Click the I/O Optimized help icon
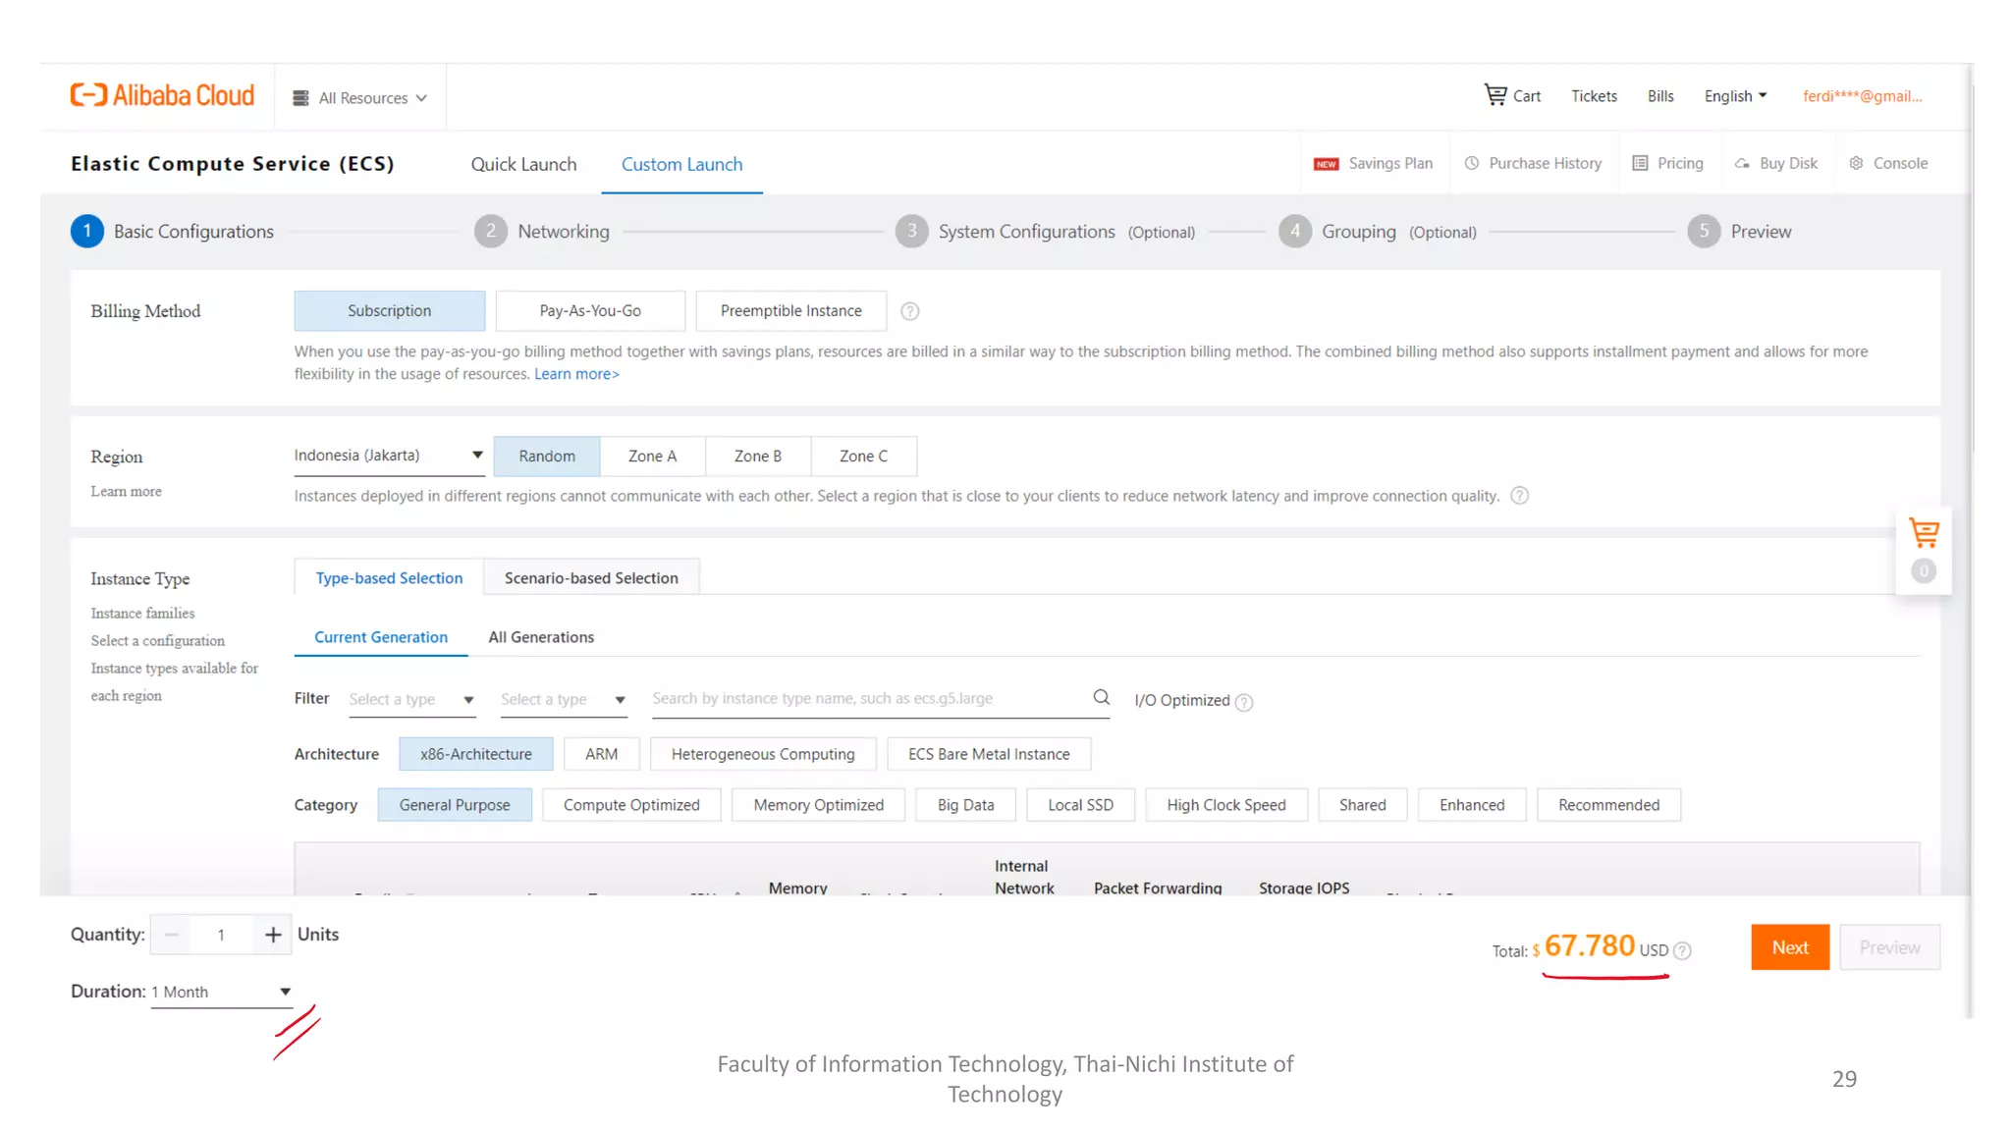The height and width of the screenshot is (1131, 2011). (x=1244, y=702)
